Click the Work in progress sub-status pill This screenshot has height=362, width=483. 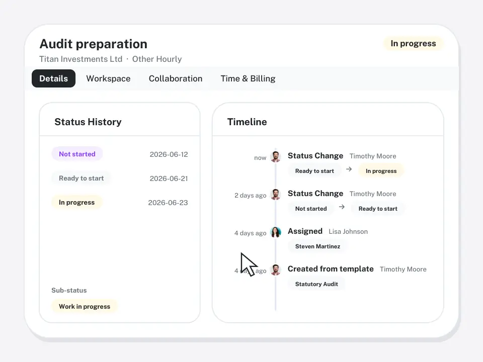85,306
